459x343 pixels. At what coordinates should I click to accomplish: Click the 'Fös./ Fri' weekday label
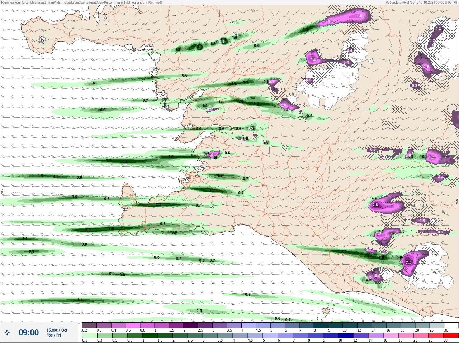(54, 335)
